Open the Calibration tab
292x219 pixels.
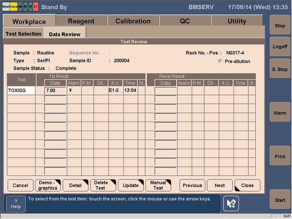click(x=133, y=21)
